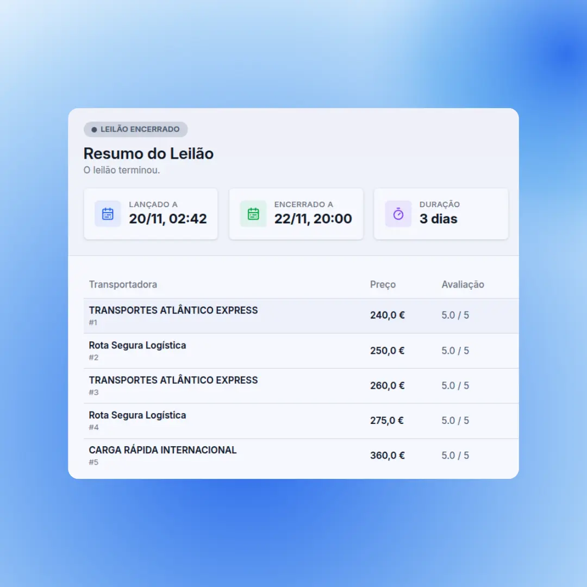This screenshot has height=587, width=587.
Task: Click the status dot in Leilão Encerrado badge
Action: [x=94, y=130]
